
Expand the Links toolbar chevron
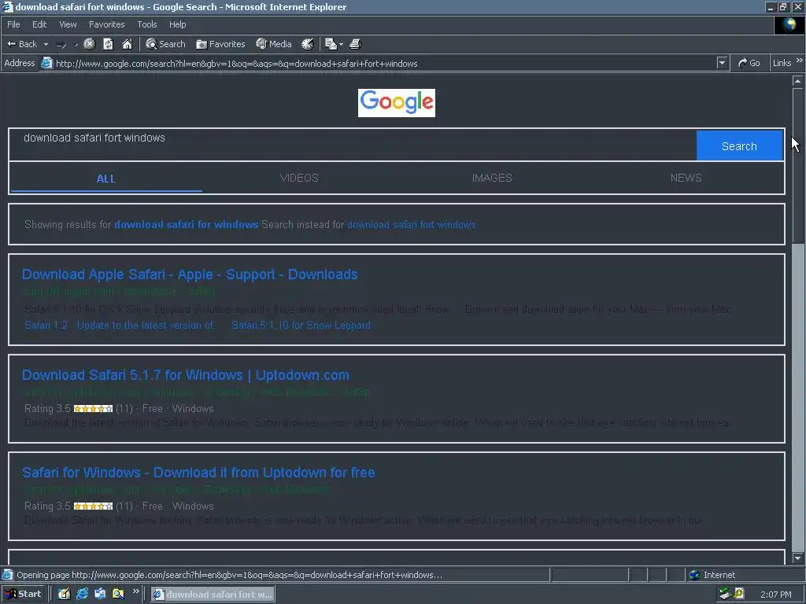(800, 61)
